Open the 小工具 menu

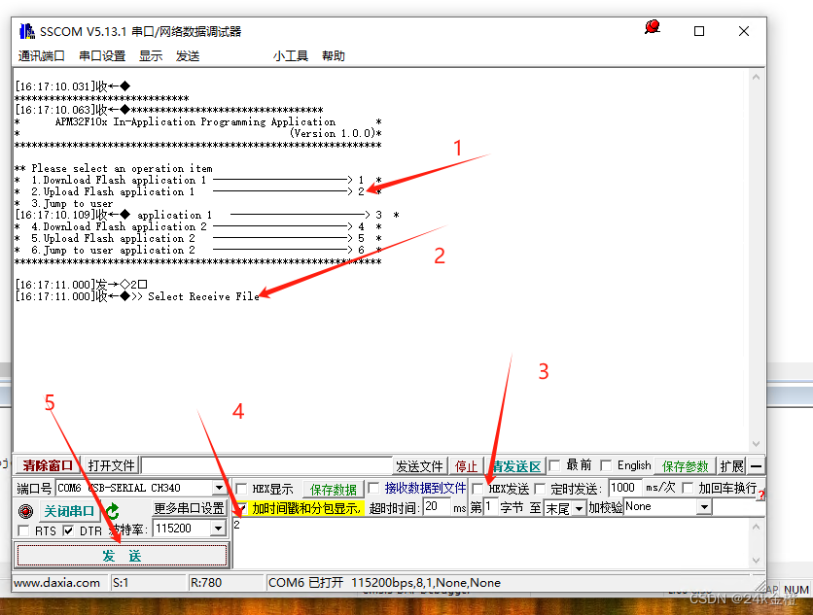point(291,55)
